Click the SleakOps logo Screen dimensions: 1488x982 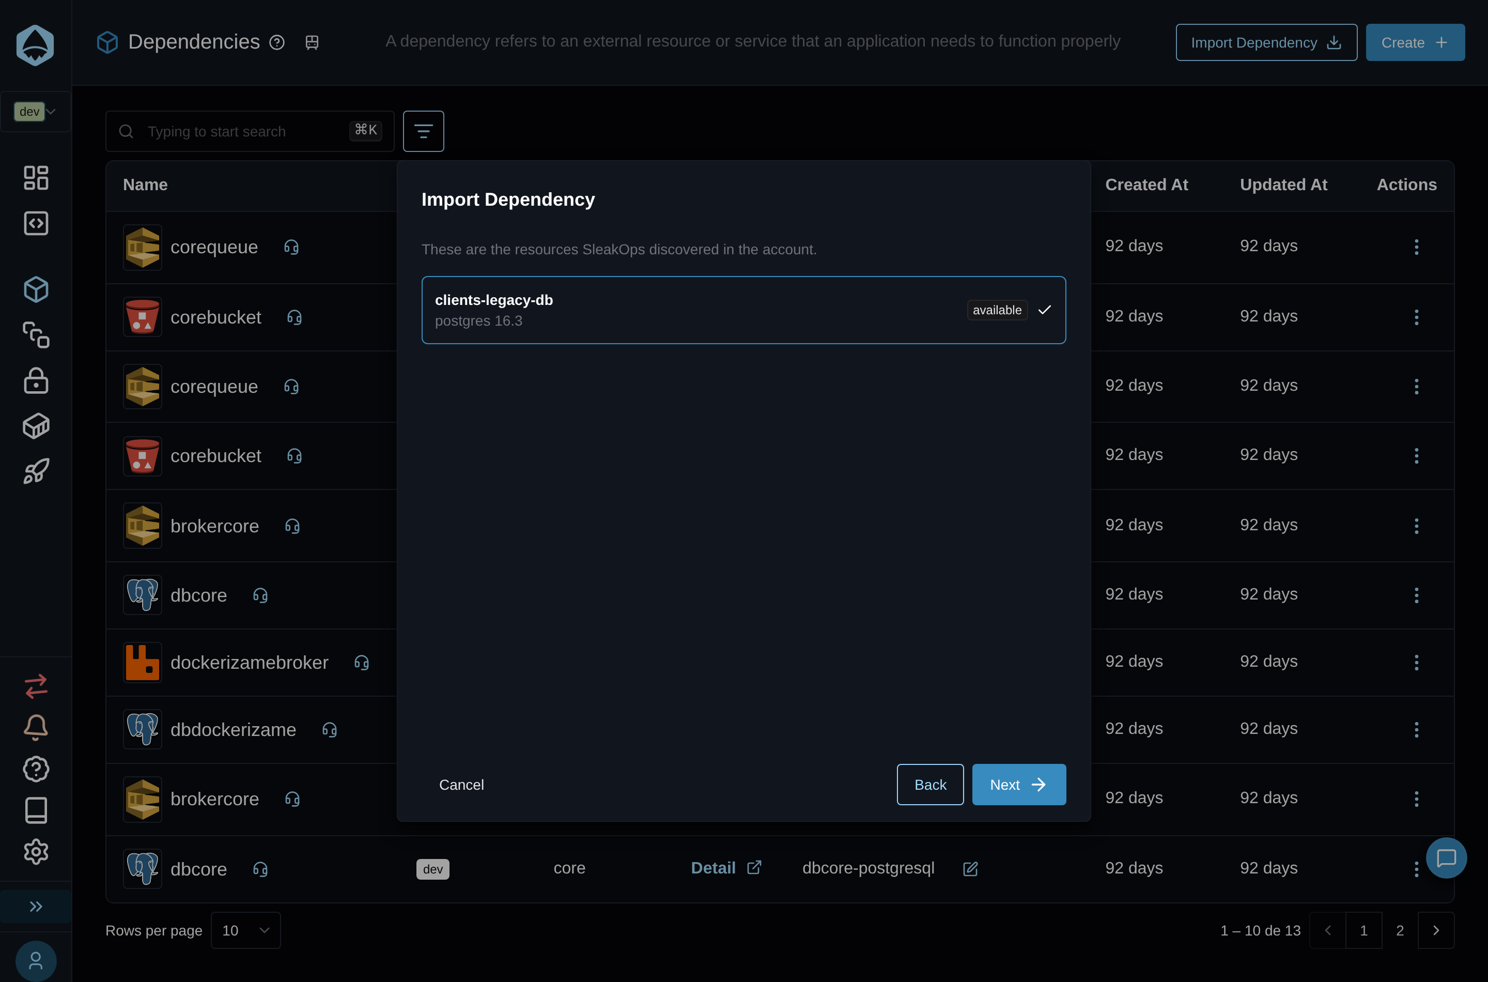coord(35,45)
